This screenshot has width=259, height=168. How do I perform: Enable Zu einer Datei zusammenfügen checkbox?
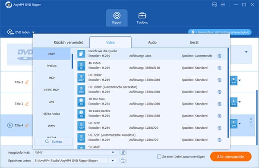point(159,156)
